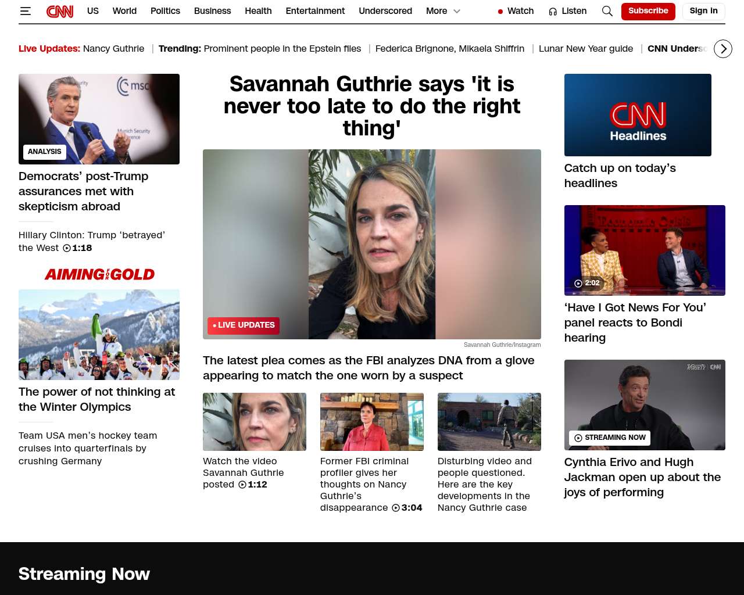Image resolution: width=744 pixels, height=595 pixels.
Task: Click the red Watch live dot
Action: (500, 12)
